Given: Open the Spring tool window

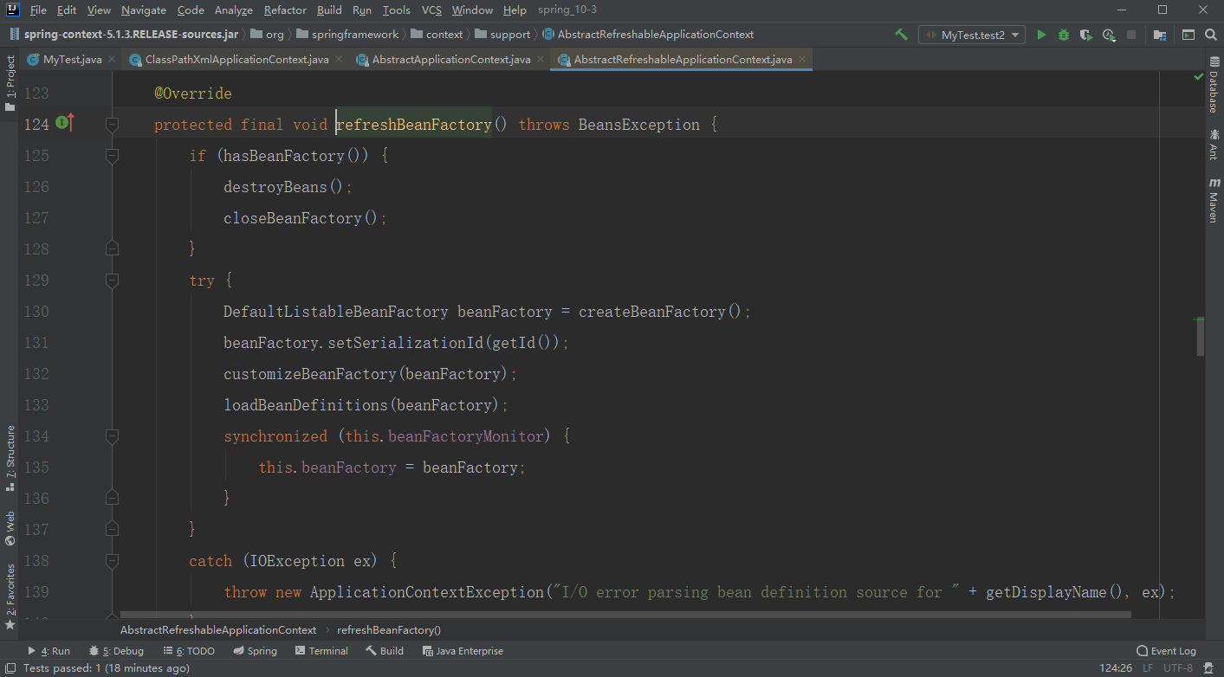Looking at the screenshot, I should coord(255,651).
